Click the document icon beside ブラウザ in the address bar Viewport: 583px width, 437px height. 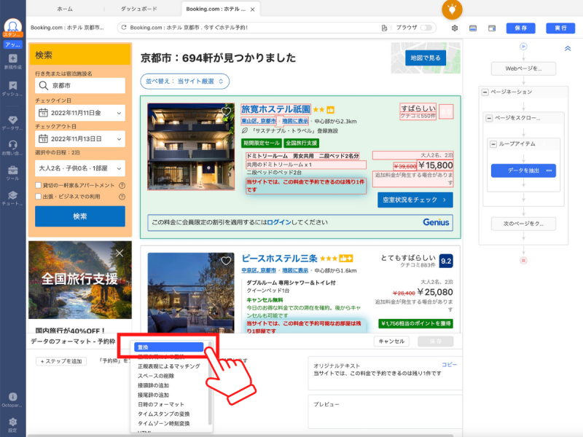click(384, 28)
